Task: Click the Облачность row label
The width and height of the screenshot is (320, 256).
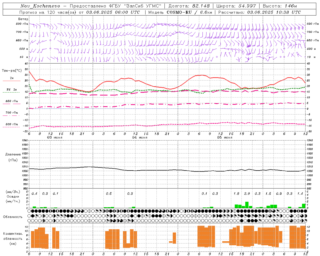Action: pos(13,217)
